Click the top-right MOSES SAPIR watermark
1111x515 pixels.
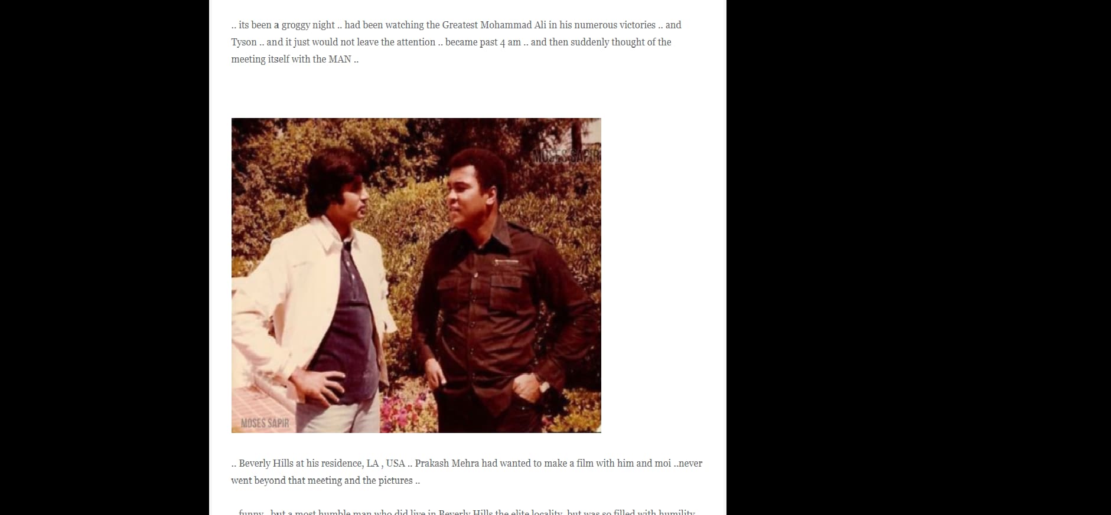click(566, 156)
